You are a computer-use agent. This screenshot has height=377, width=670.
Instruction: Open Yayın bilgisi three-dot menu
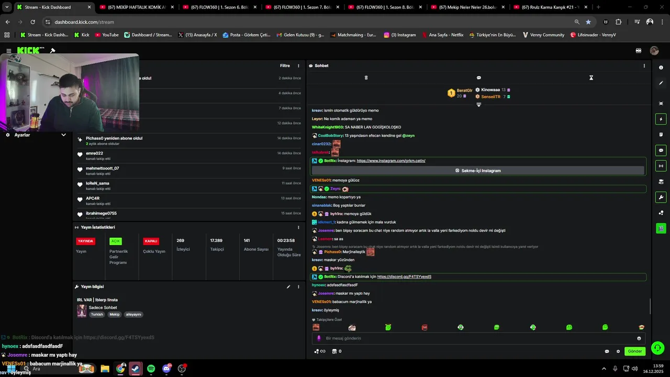[298, 287]
